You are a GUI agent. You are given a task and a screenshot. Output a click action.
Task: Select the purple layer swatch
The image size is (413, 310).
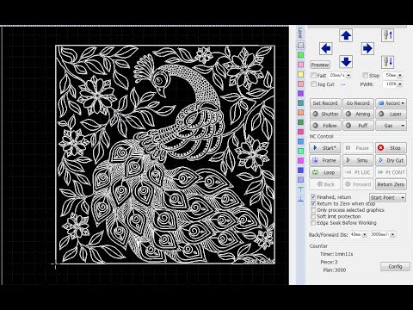pos(300,93)
